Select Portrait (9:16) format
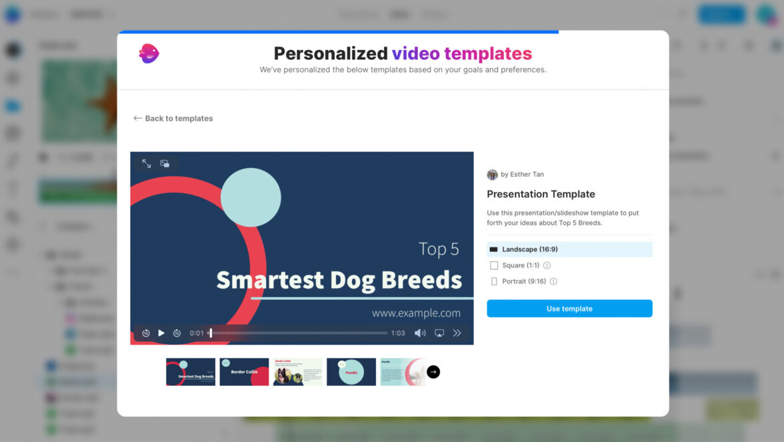The image size is (784, 442). [519, 281]
